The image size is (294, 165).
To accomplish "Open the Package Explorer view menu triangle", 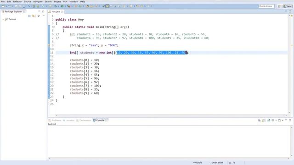I will click(x=44, y=16).
